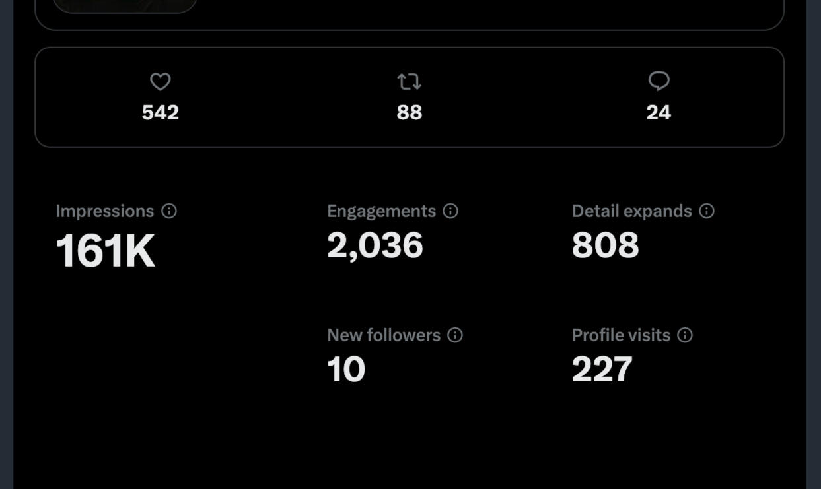Select the New followers label
The height and width of the screenshot is (489, 821).
click(384, 335)
